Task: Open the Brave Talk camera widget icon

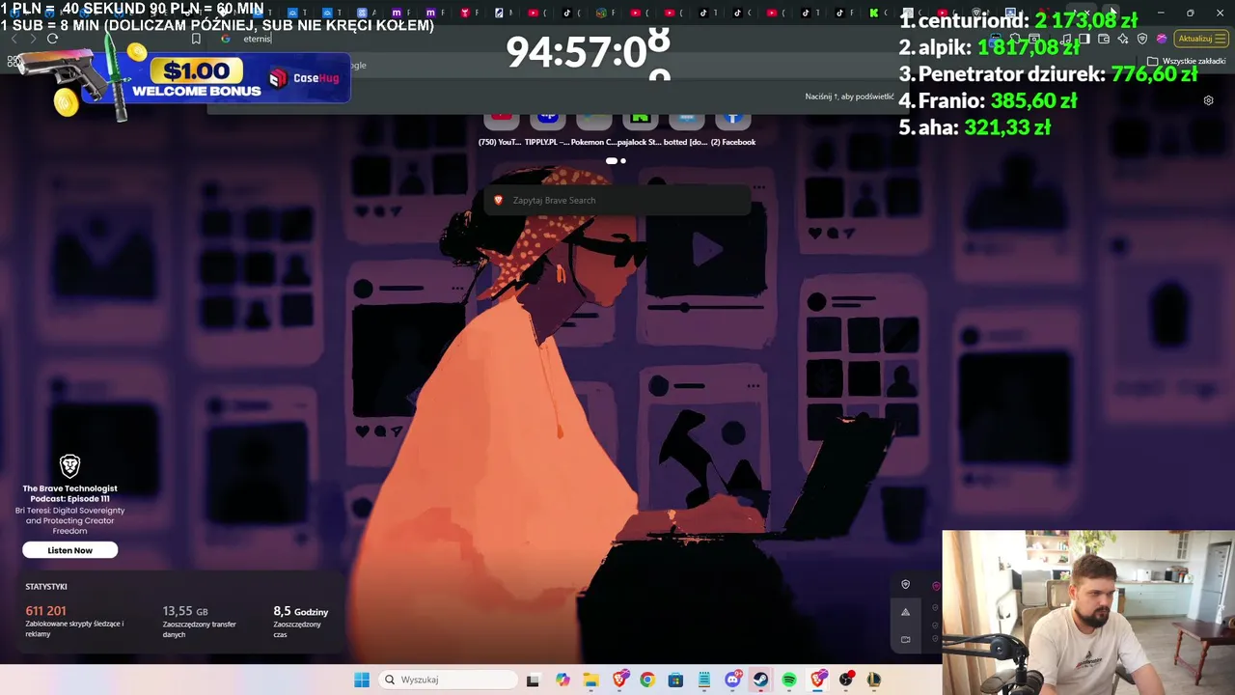Action: [x=905, y=639]
